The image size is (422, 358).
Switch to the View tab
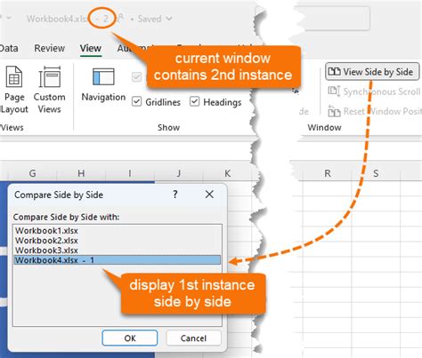pyautogui.click(x=91, y=48)
